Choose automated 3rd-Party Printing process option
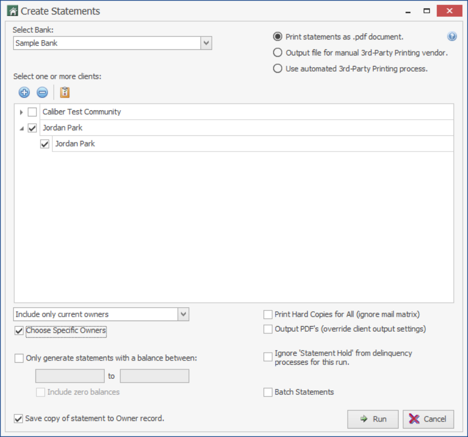The image size is (468, 437). (x=278, y=69)
